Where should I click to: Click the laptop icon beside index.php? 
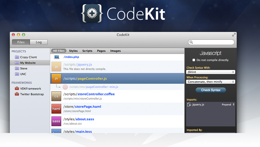[57, 57]
